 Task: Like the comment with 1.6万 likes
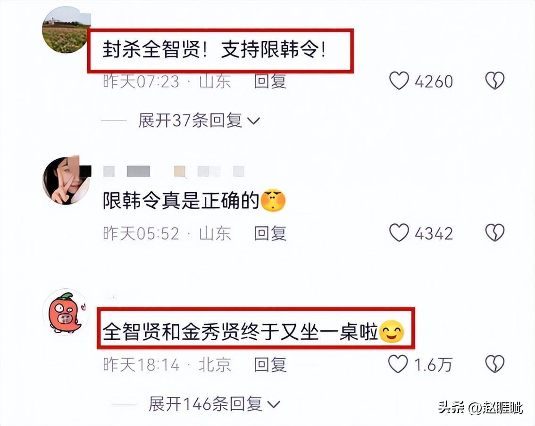click(x=398, y=364)
